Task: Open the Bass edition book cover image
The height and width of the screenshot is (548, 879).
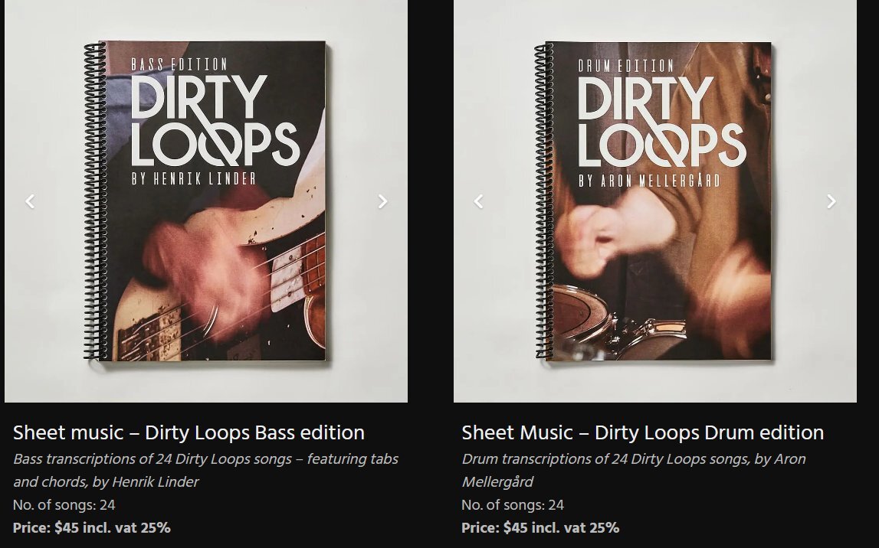Action: pos(205,201)
